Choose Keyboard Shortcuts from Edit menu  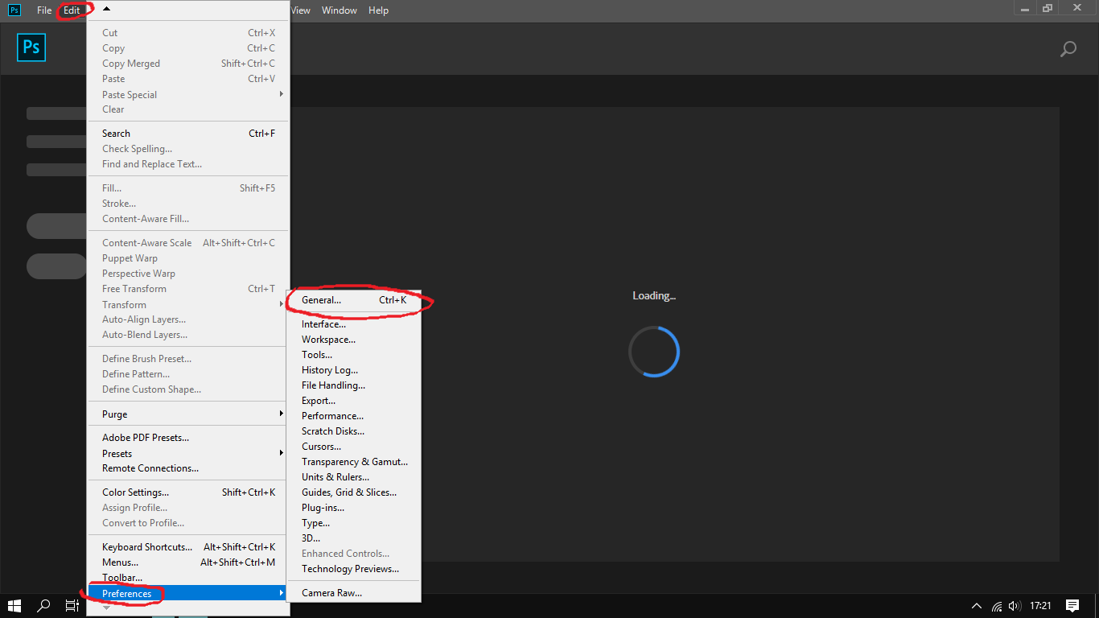click(146, 546)
